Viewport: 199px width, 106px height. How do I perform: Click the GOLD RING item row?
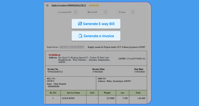[68, 98]
